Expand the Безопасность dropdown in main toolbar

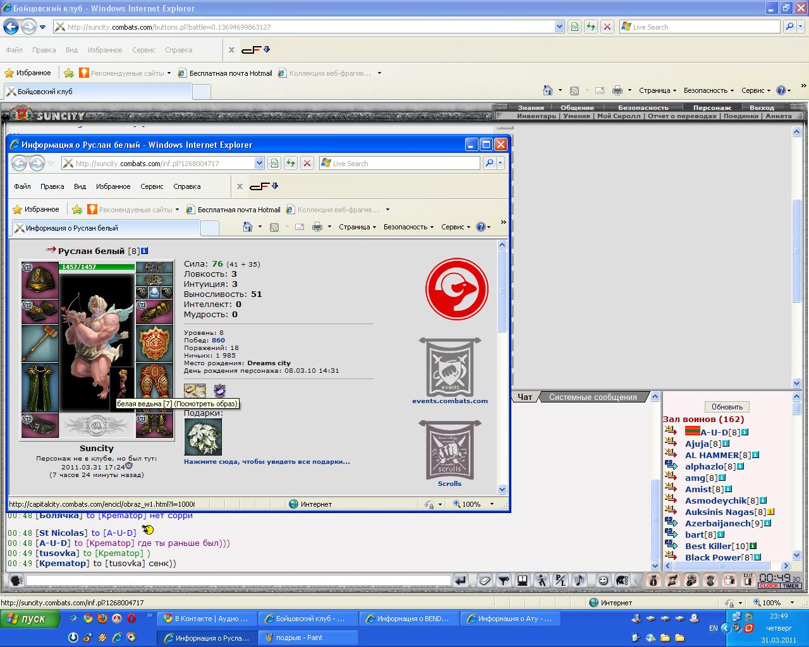(x=709, y=90)
